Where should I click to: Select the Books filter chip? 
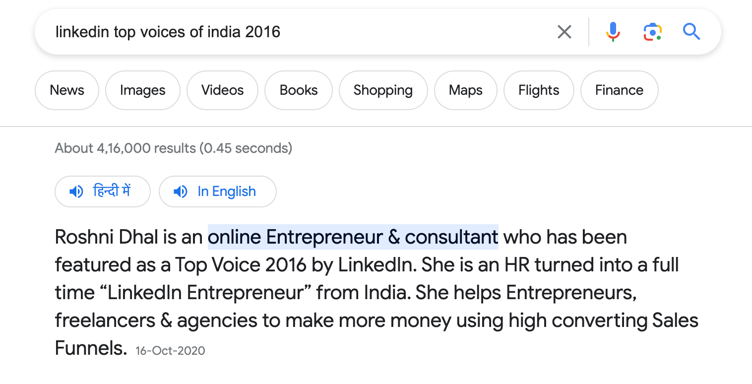tap(299, 90)
